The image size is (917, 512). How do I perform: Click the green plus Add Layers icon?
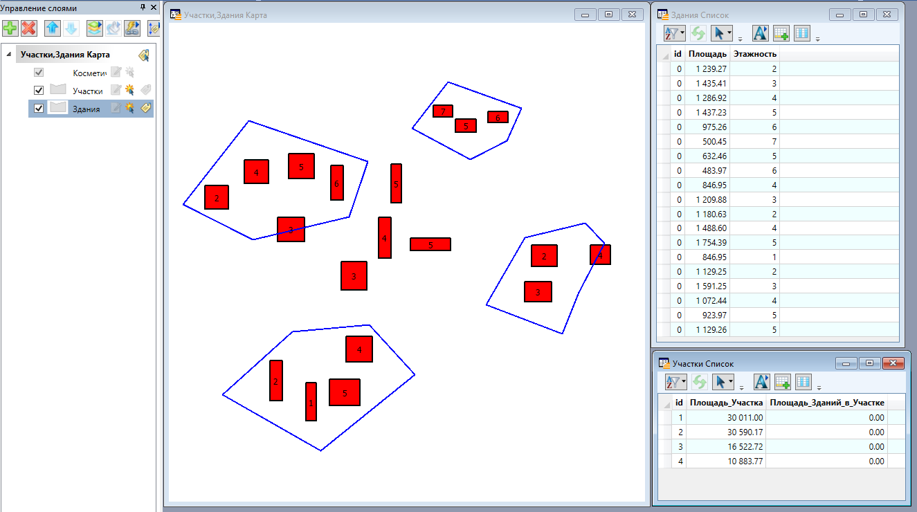10,28
